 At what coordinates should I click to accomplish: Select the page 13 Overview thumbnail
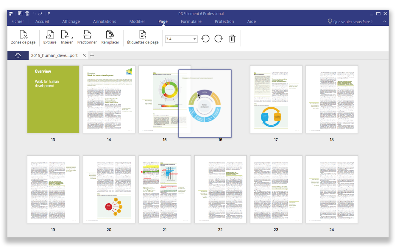53,99
